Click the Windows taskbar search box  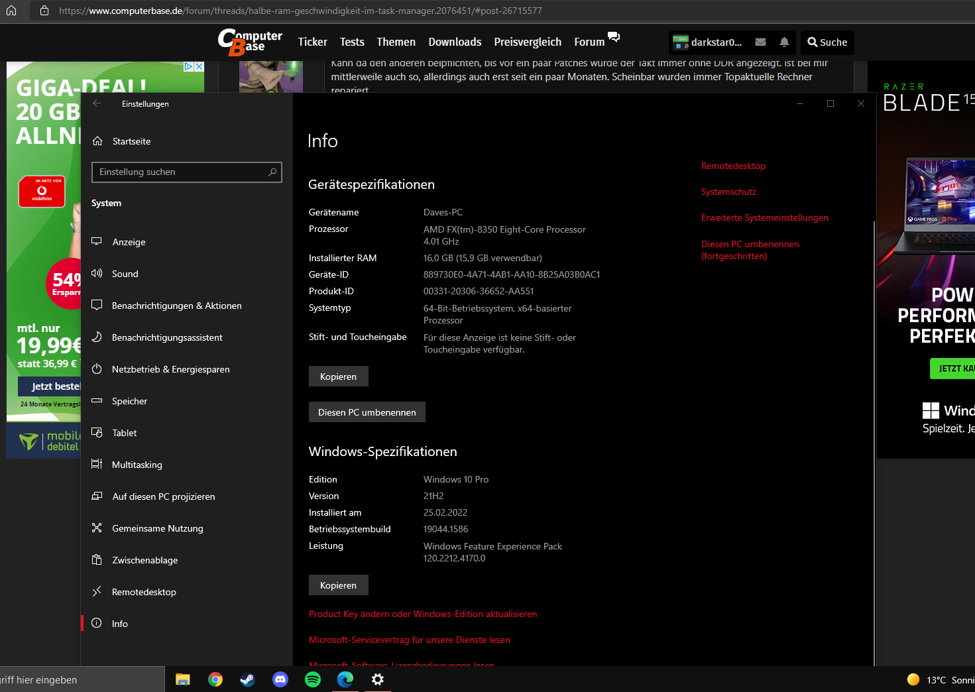[x=82, y=679]
